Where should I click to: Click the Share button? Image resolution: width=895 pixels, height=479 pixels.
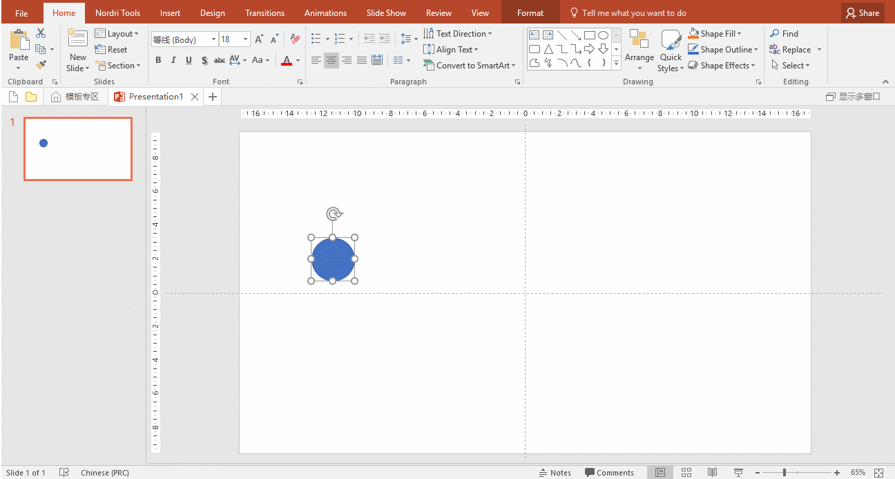[863, 12]
